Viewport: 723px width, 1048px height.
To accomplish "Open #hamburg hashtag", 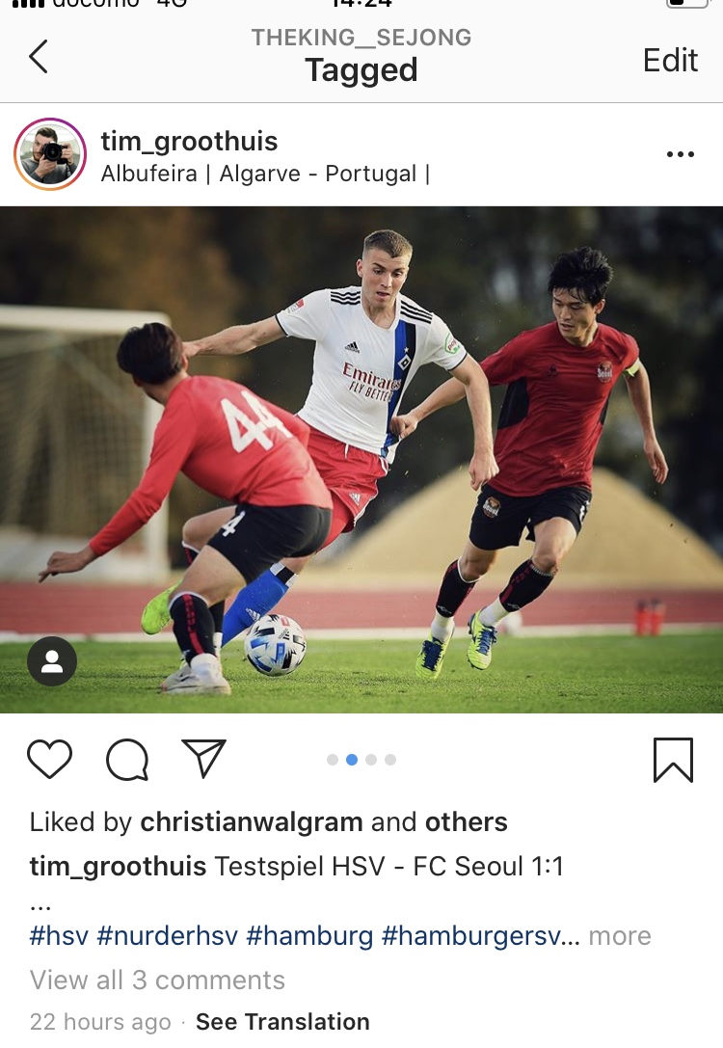I will tap(309, 936).
